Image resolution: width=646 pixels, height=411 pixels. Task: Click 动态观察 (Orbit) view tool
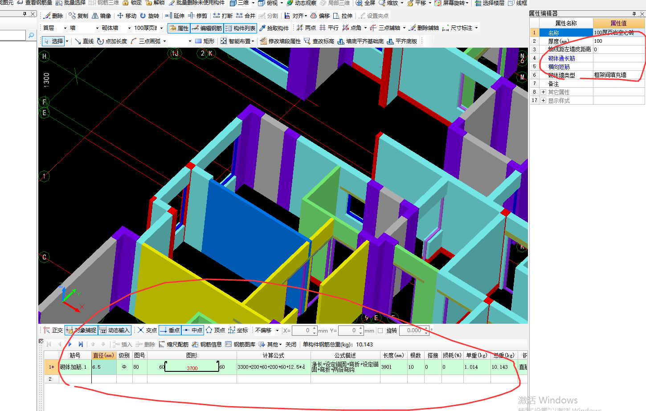[301, 3]
